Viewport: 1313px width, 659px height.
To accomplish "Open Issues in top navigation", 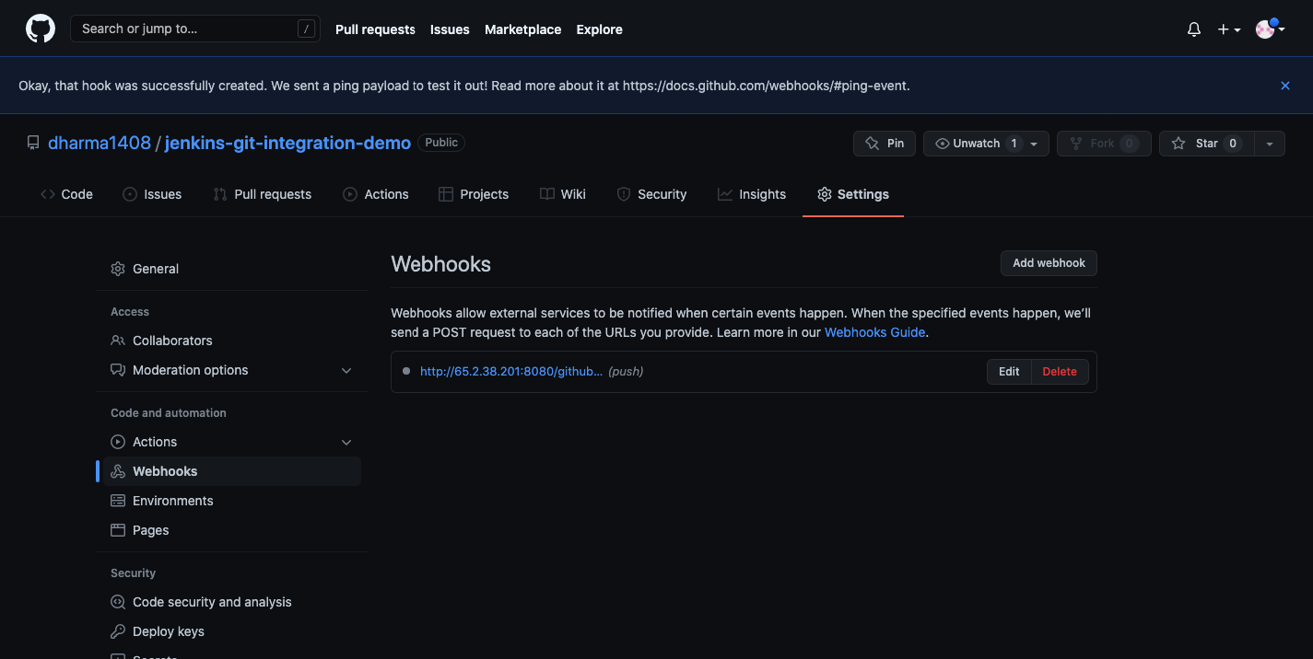I will pyautogui.click(x=450, y=29).
